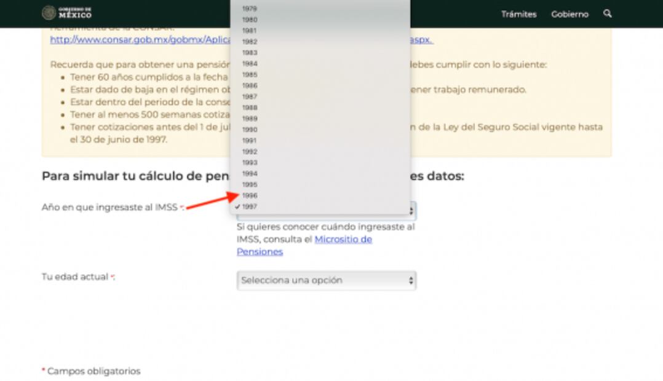The image size is (663, 381).
Task: Select the 1993 year option
Action: click(x=250, y=163)
